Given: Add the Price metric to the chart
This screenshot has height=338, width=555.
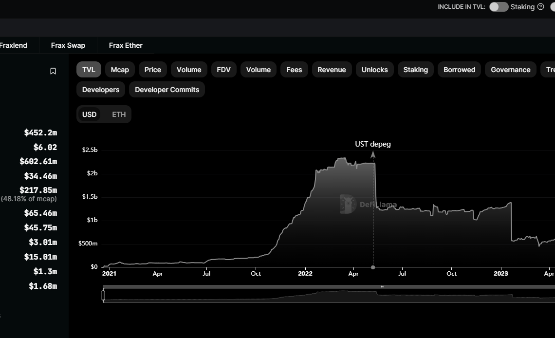Looking at the screenshot, I should pos(152,70).
